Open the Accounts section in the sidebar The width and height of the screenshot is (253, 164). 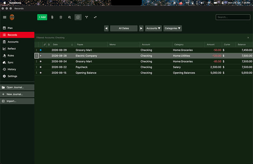click(17, 42)
